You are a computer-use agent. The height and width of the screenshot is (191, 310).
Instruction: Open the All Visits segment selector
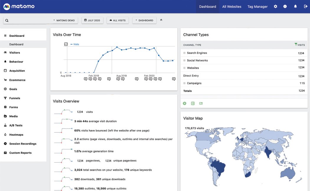(118, 20)
